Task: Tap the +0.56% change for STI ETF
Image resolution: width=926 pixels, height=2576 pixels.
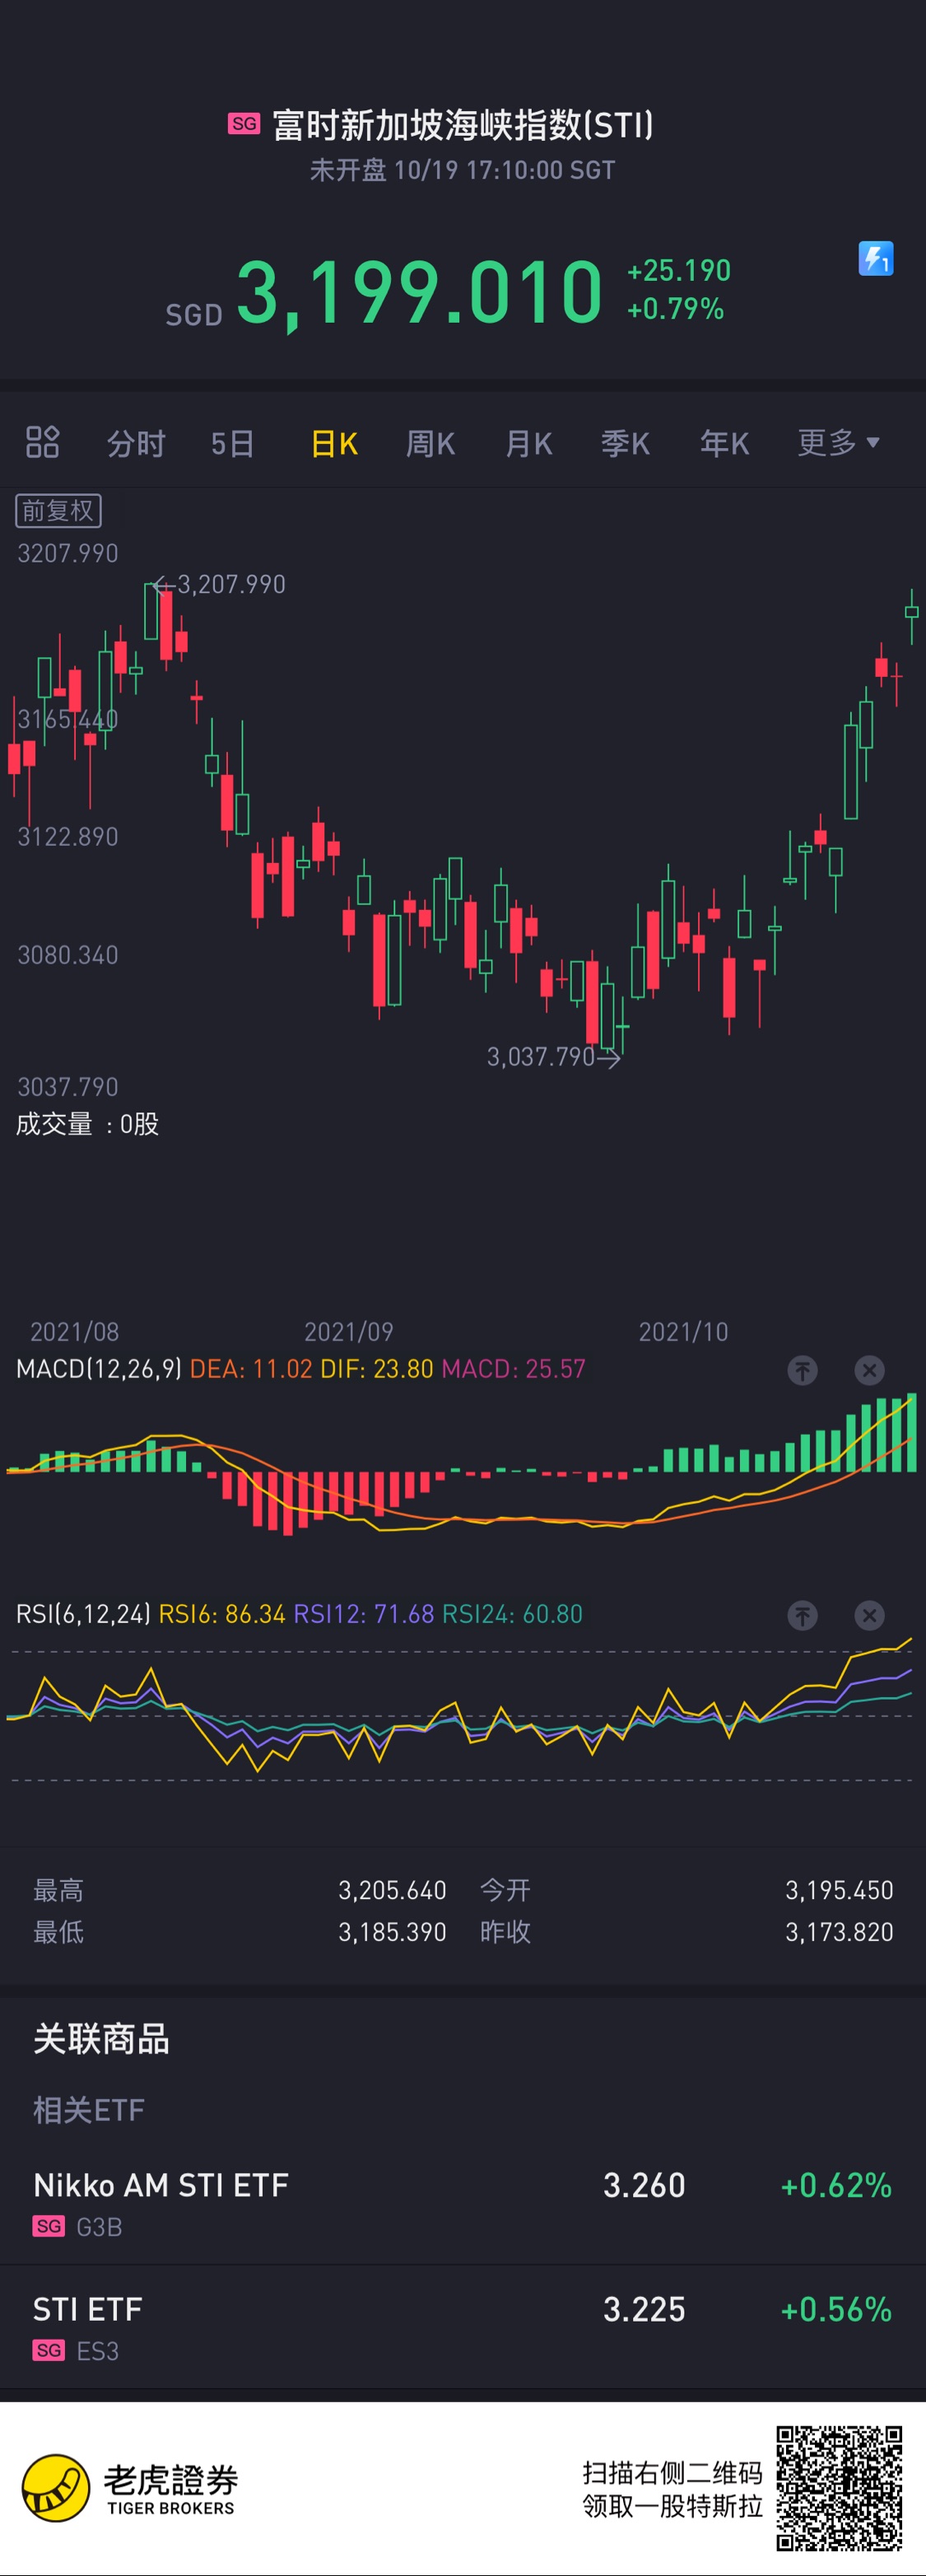Action: [x=836, y=2310]
